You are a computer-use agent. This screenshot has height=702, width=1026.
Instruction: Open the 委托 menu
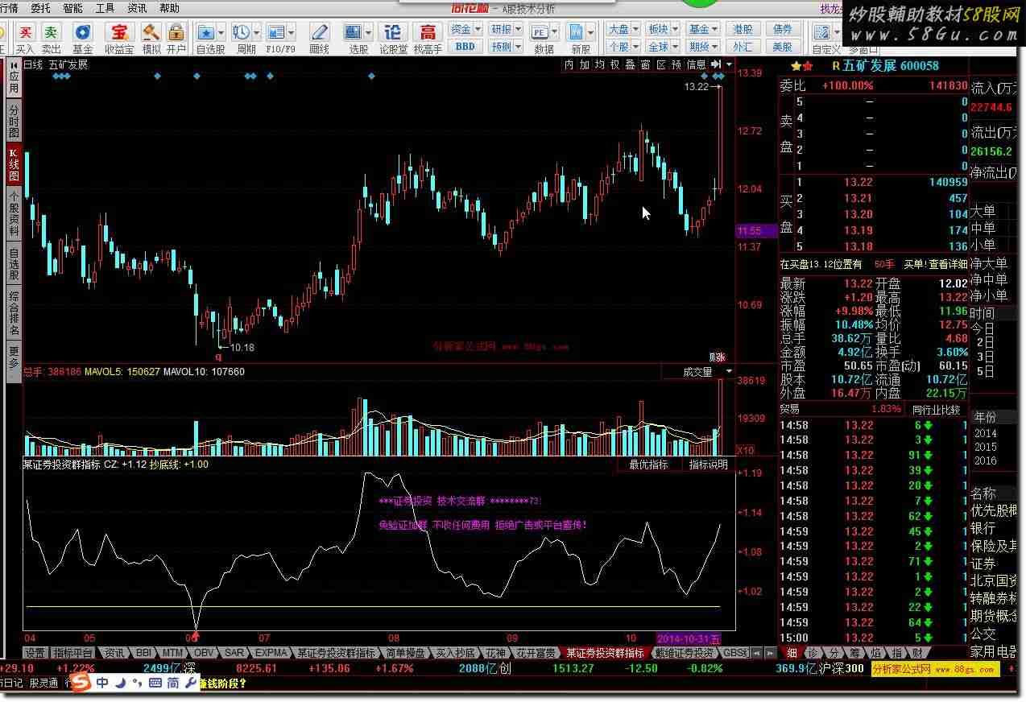click(x=40, y=8)
